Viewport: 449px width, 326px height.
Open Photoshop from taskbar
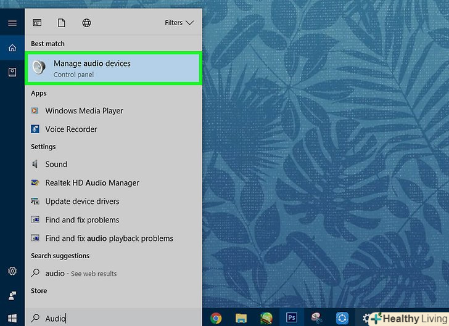[x=292, y=317]
